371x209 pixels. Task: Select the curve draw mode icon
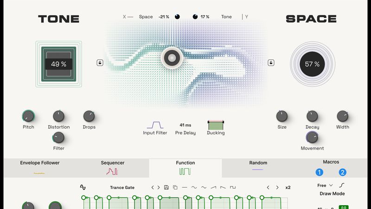click(342, 185)
